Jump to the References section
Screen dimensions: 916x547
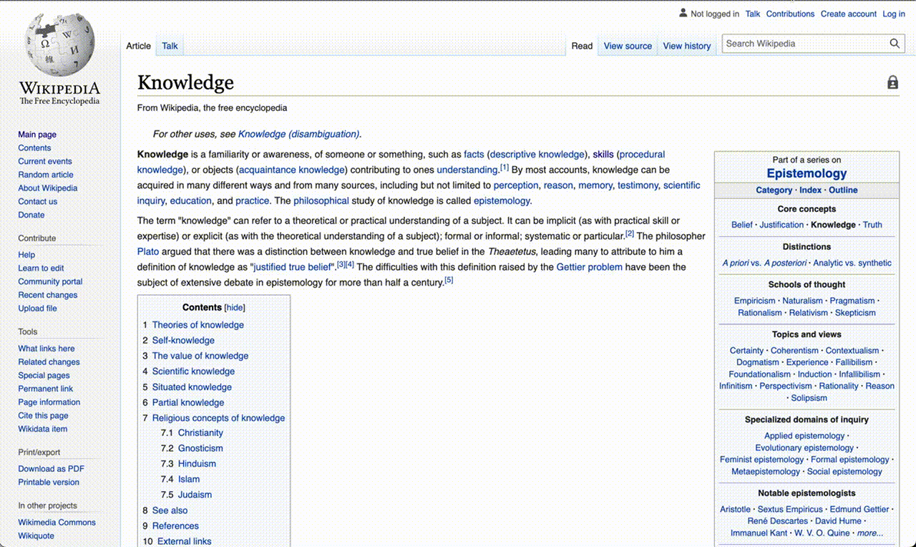tap(175, 526)
